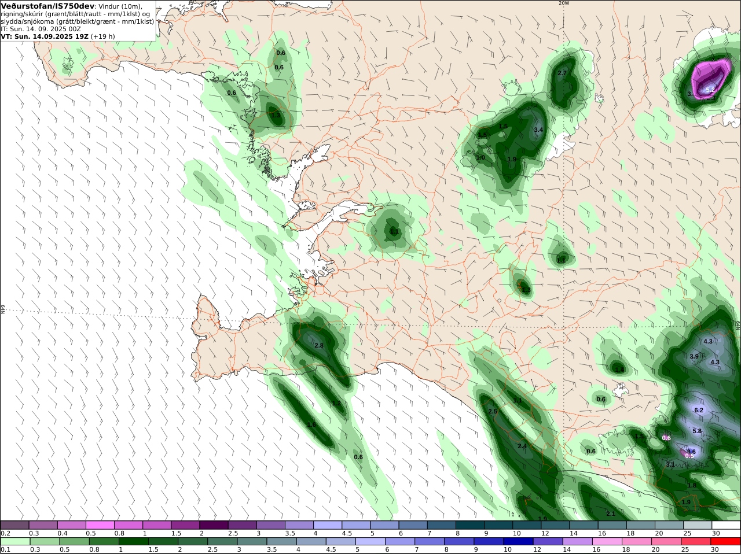741x554 pixels.
Task: Click the (+19 h) forecast offset text
Action: [x=103, y=36]
